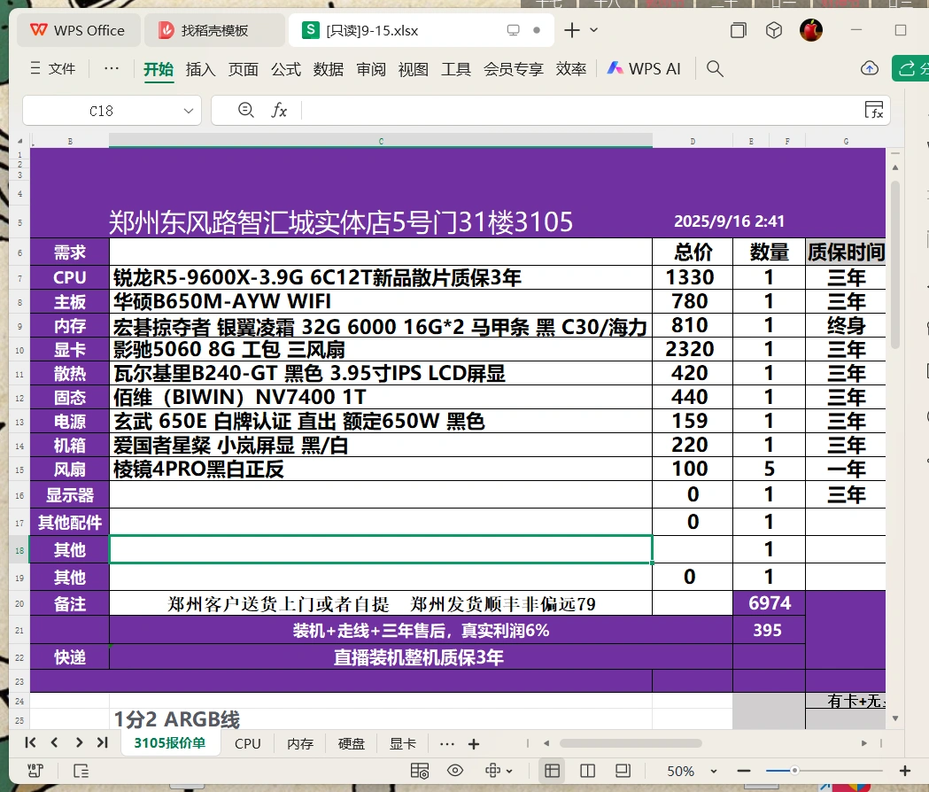929x792 pixels.
Task: Open the 效率 ribbon tab
Action: pyautogui.click(x=571, y=69)
